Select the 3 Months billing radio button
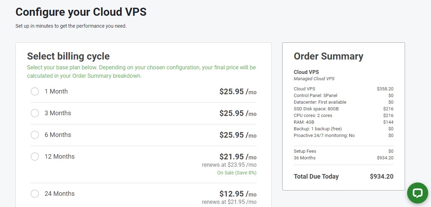 point(35,113)
